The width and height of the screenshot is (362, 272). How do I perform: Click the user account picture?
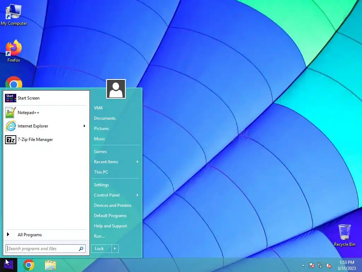[x=116, y=89]
